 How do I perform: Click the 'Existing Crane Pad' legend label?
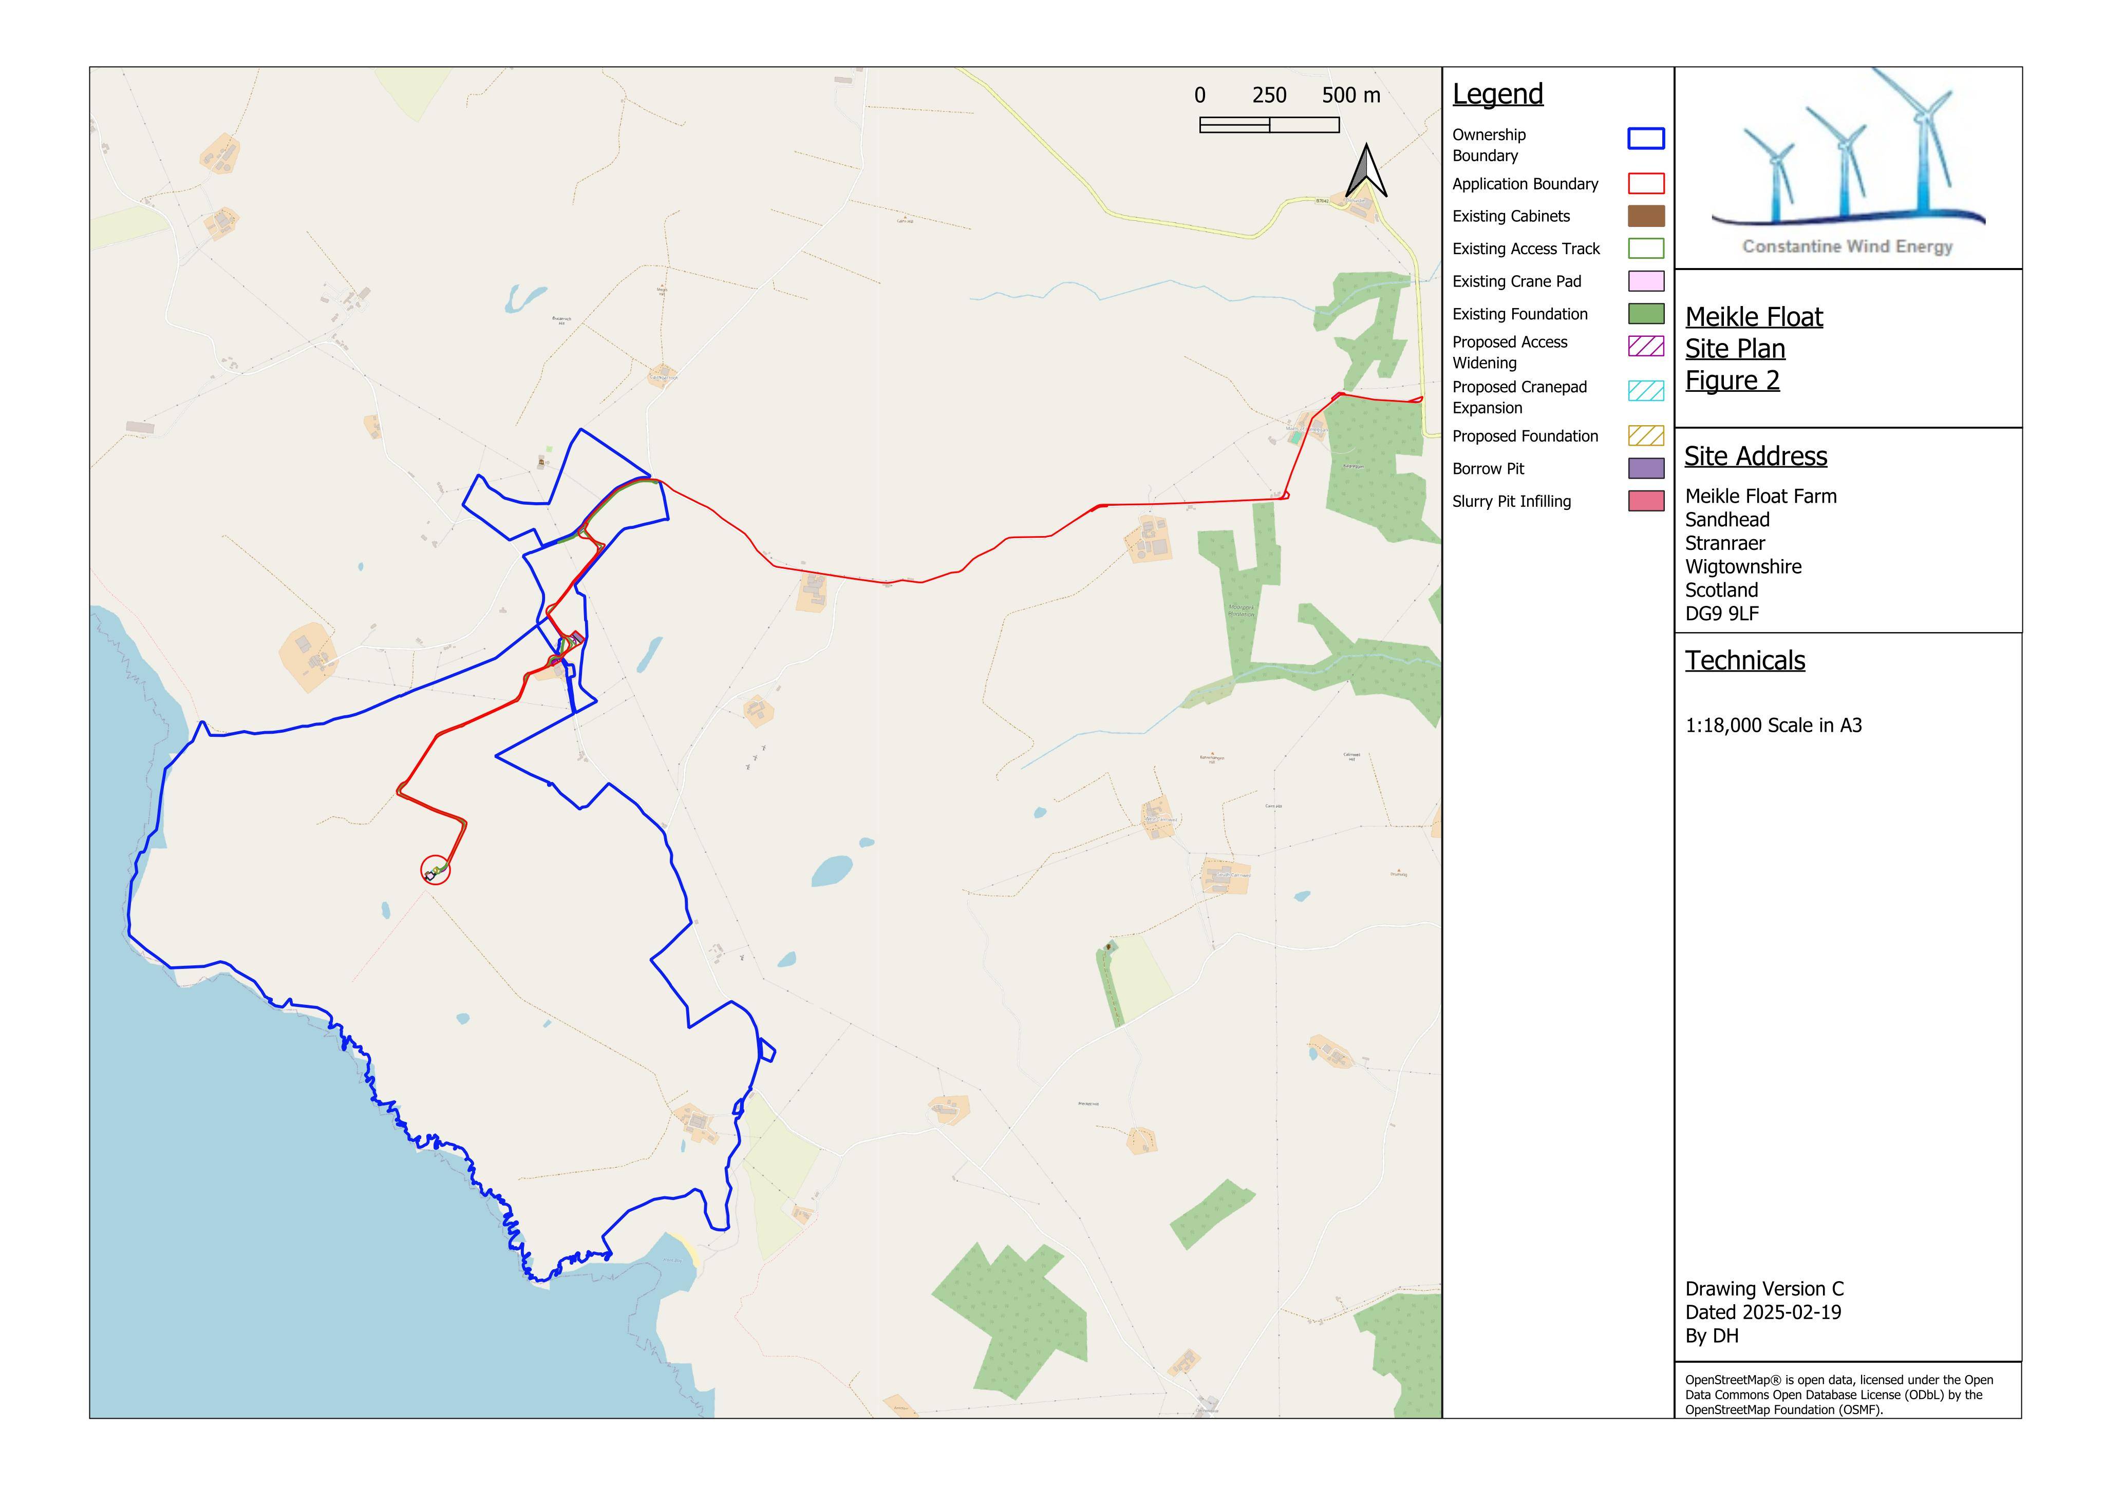(1516, 281)
